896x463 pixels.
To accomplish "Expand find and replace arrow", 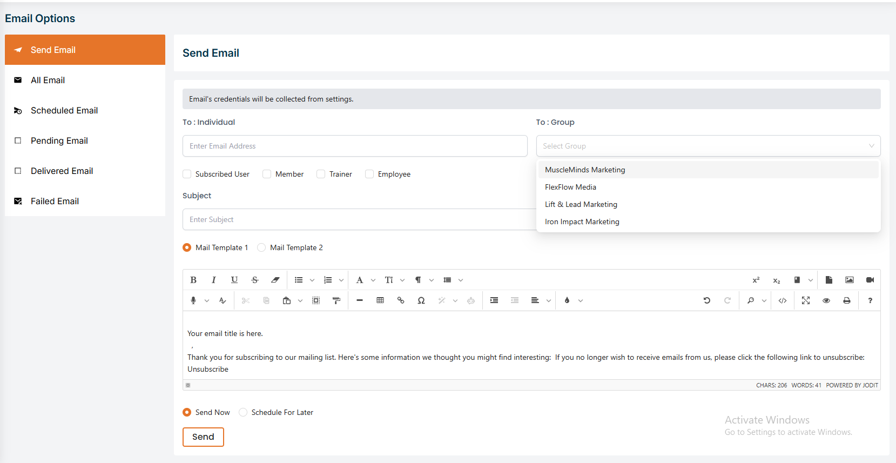I will 764,300.
